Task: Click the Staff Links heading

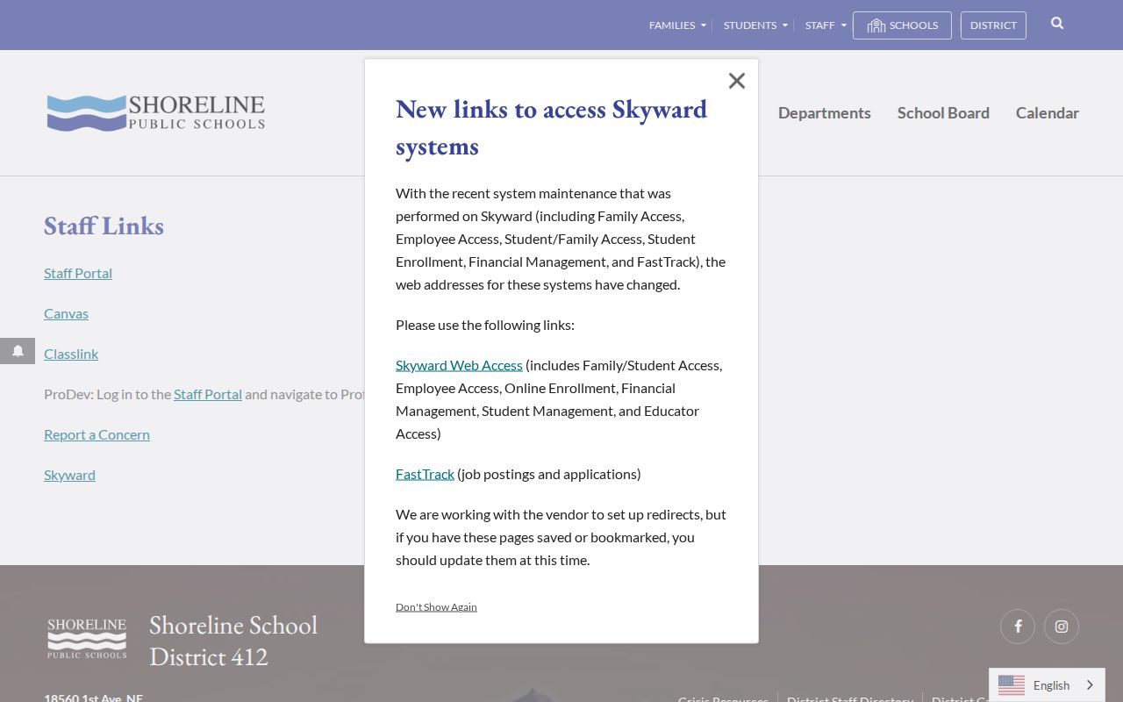Action: point(104,226)
